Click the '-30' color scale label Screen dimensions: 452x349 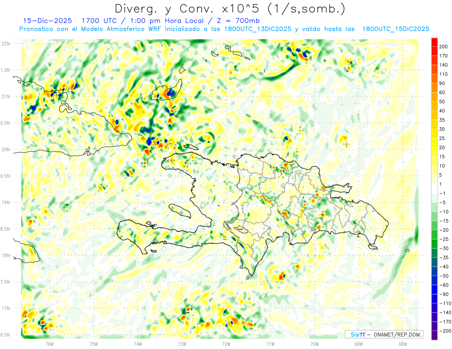445,248
